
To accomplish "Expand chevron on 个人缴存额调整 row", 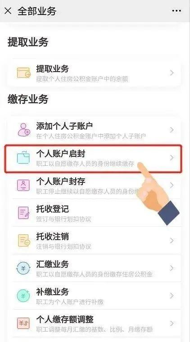I will tap(172, 323).
